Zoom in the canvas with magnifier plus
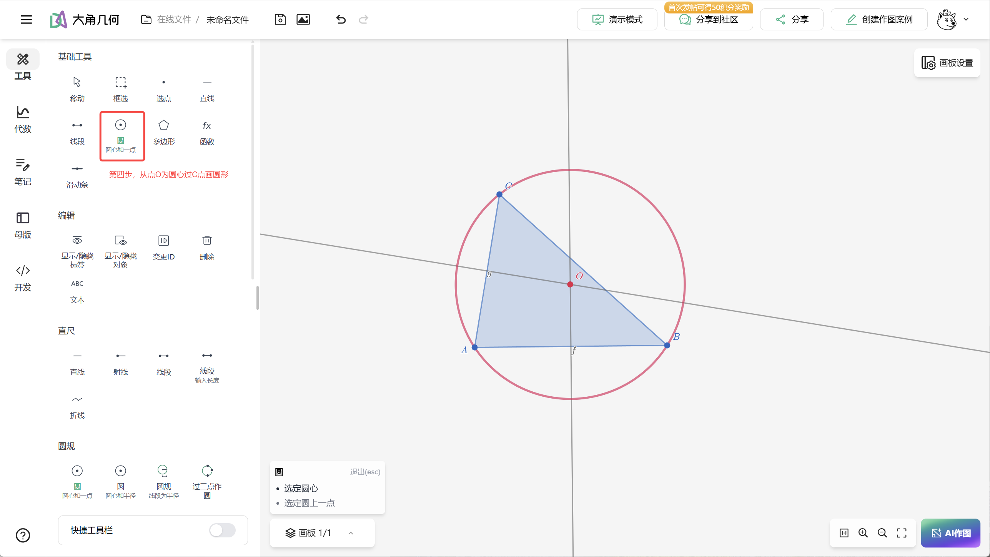The height and width of the screenshot is (557, 990). (863, 533)
